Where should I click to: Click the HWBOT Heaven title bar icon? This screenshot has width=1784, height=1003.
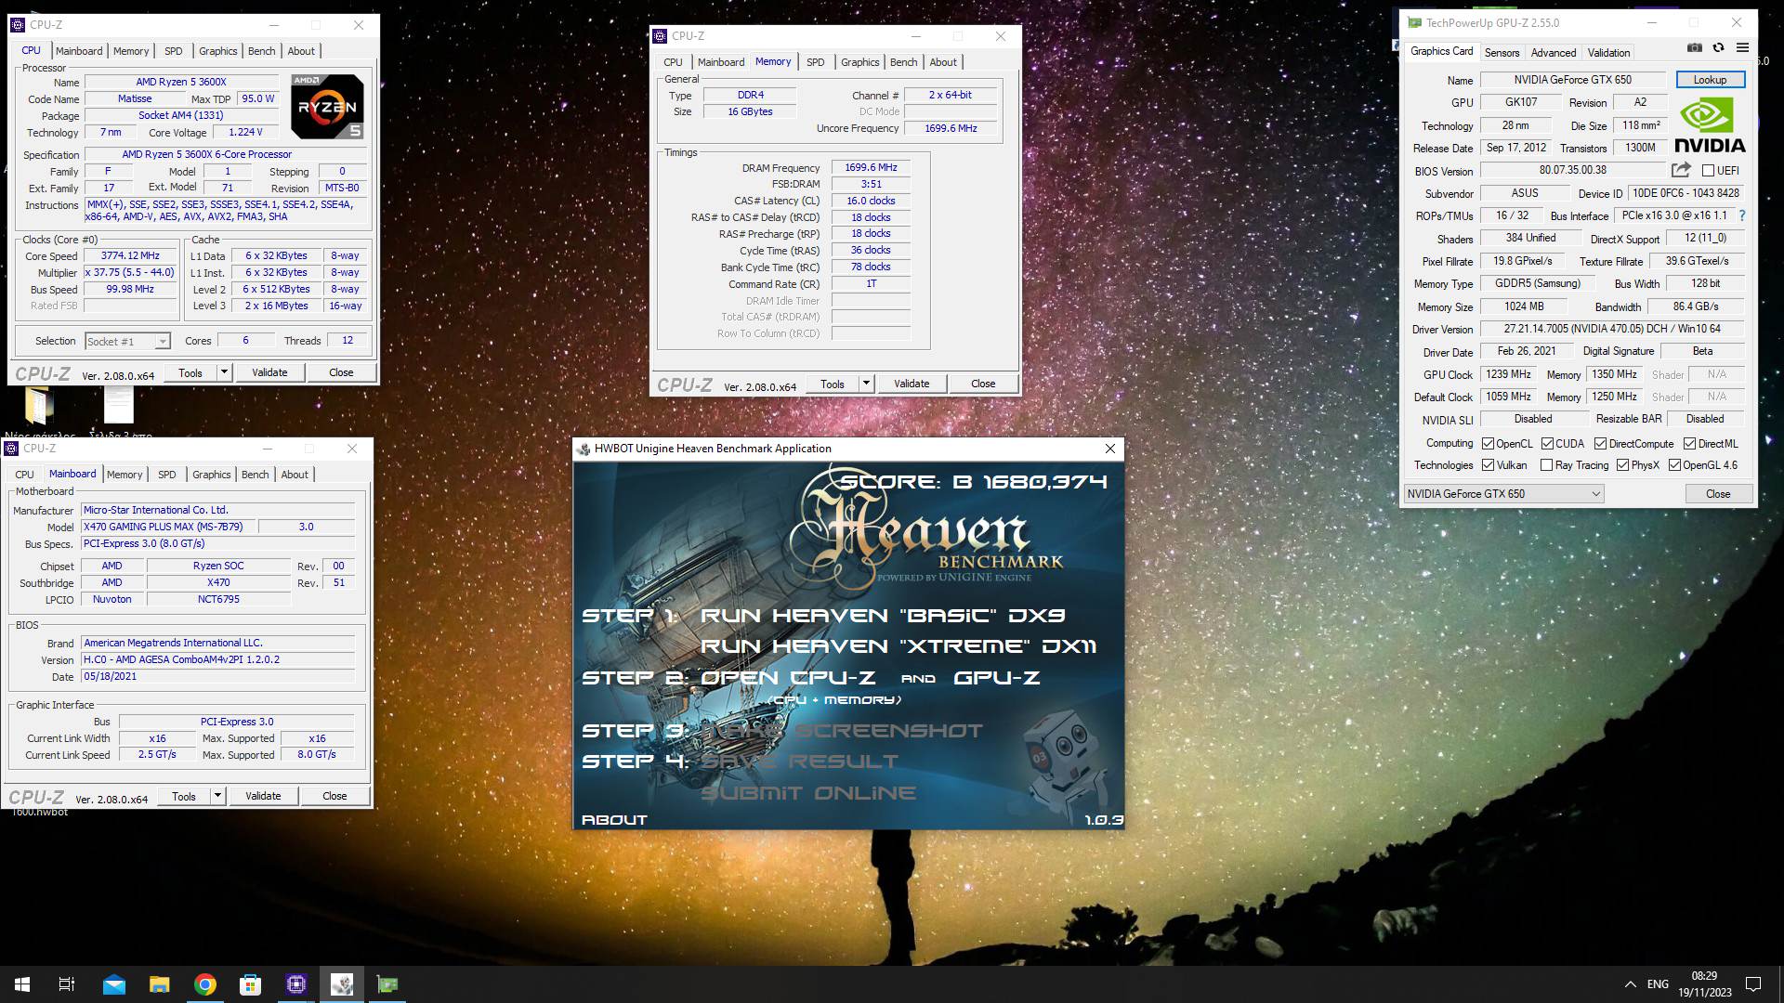pos(584,449)
